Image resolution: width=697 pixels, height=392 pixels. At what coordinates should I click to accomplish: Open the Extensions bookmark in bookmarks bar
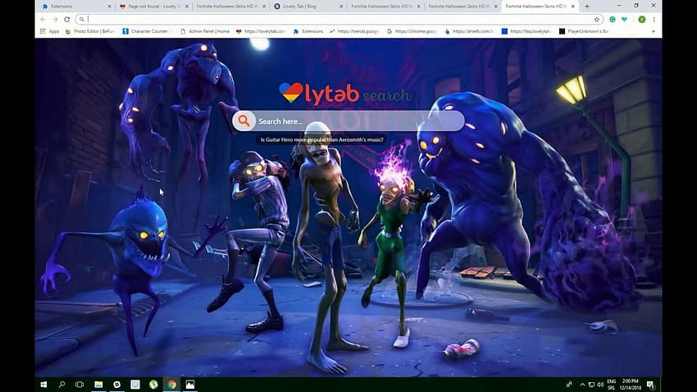point(308,31)
